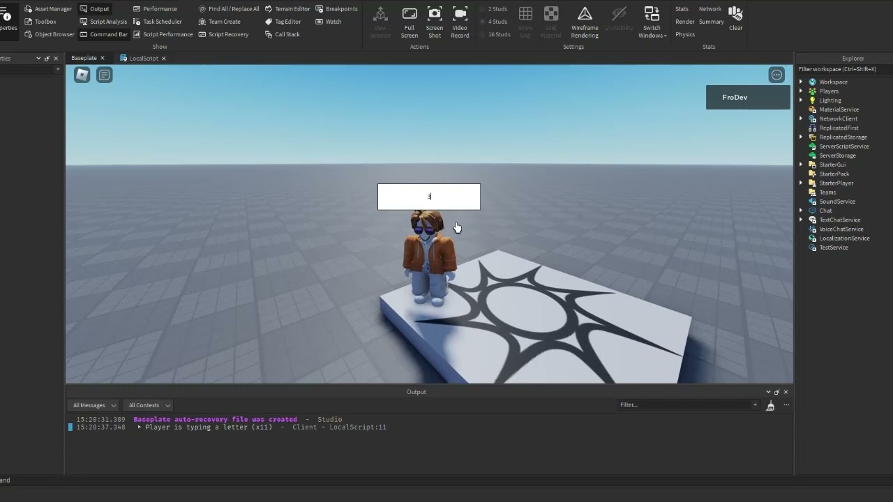The height and width of the screenshot is (502, 893).
Task: Toggle the Command Bar button
Action: pos(103,34)
